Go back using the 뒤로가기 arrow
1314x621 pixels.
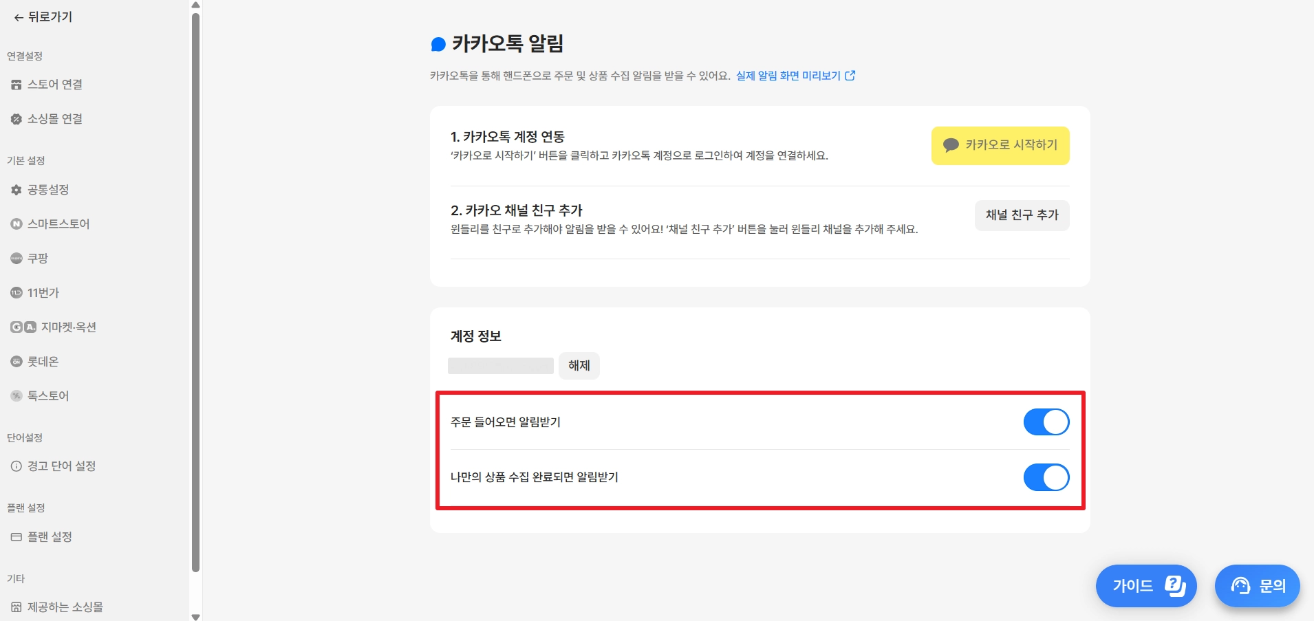[19, 17]
